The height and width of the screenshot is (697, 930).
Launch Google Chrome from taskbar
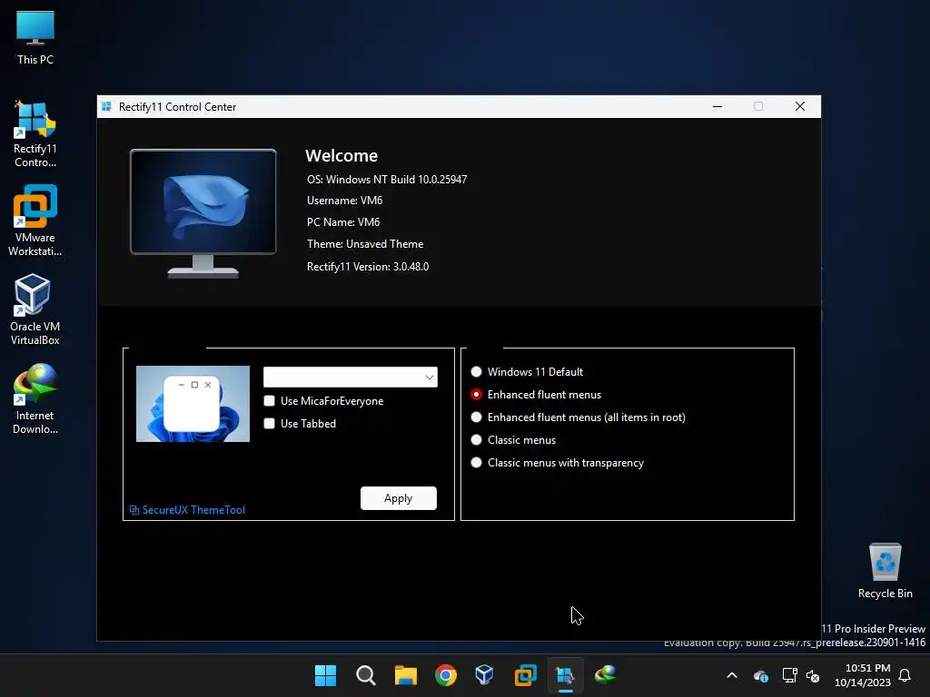pyautogui.click(x=445, y=675)
